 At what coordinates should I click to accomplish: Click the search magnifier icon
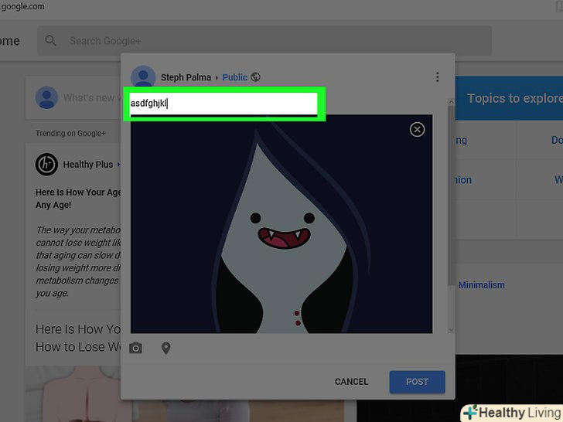50,40
